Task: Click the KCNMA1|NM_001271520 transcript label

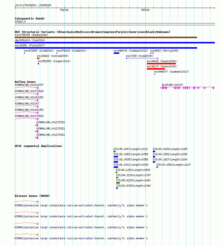Action: point(51,122)
